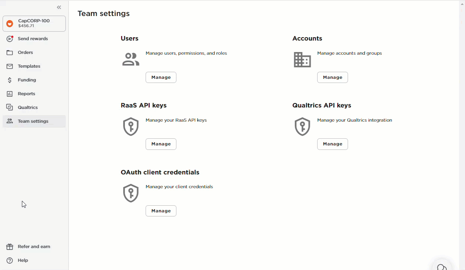Click Manage under Qualtrics API keys
The width and height of the screenshot is (465, 270).
(x=332, y=144)
